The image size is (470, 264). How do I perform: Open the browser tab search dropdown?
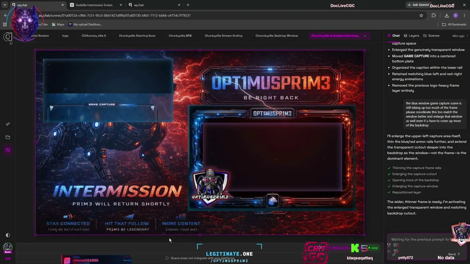(x=5, y=5)
